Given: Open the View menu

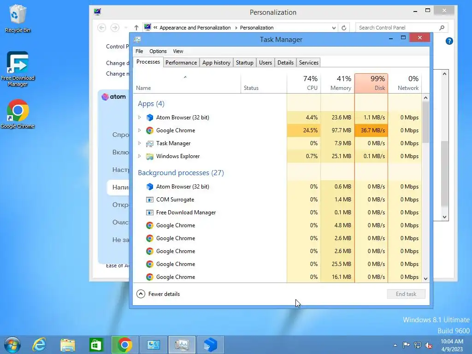Looking at the screenshot, I should coord(178,51).
